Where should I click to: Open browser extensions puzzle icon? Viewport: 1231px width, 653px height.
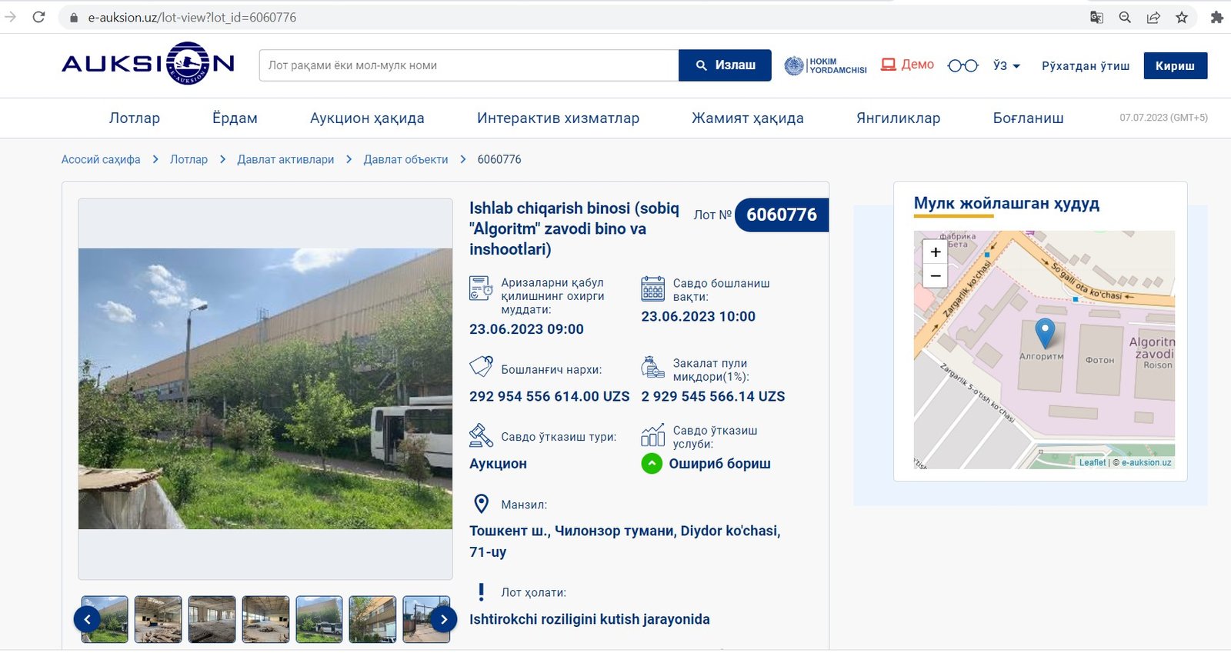tap(1216, 17)
